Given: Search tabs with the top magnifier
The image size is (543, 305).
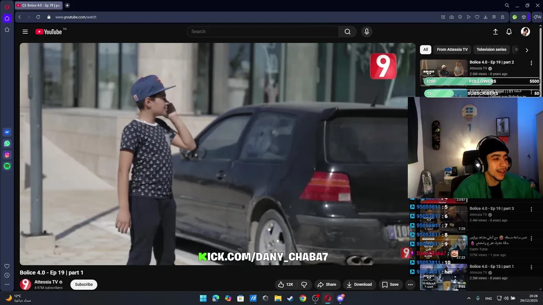Looking at the screenshot, I should pos(507,6).
